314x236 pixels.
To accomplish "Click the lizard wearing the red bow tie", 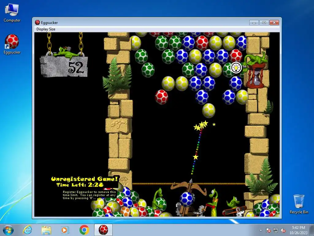I will [212, 202].
